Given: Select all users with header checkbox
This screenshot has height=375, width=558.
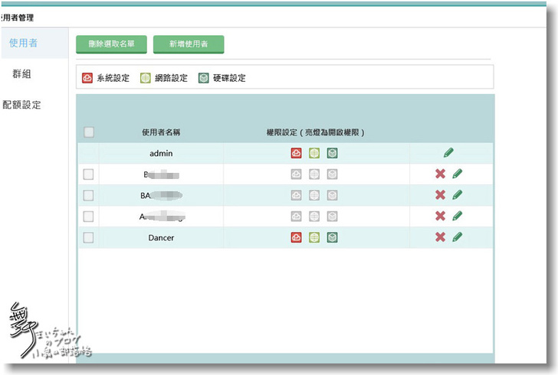Looking at the screenshot, I should click(x=89, y=132).
